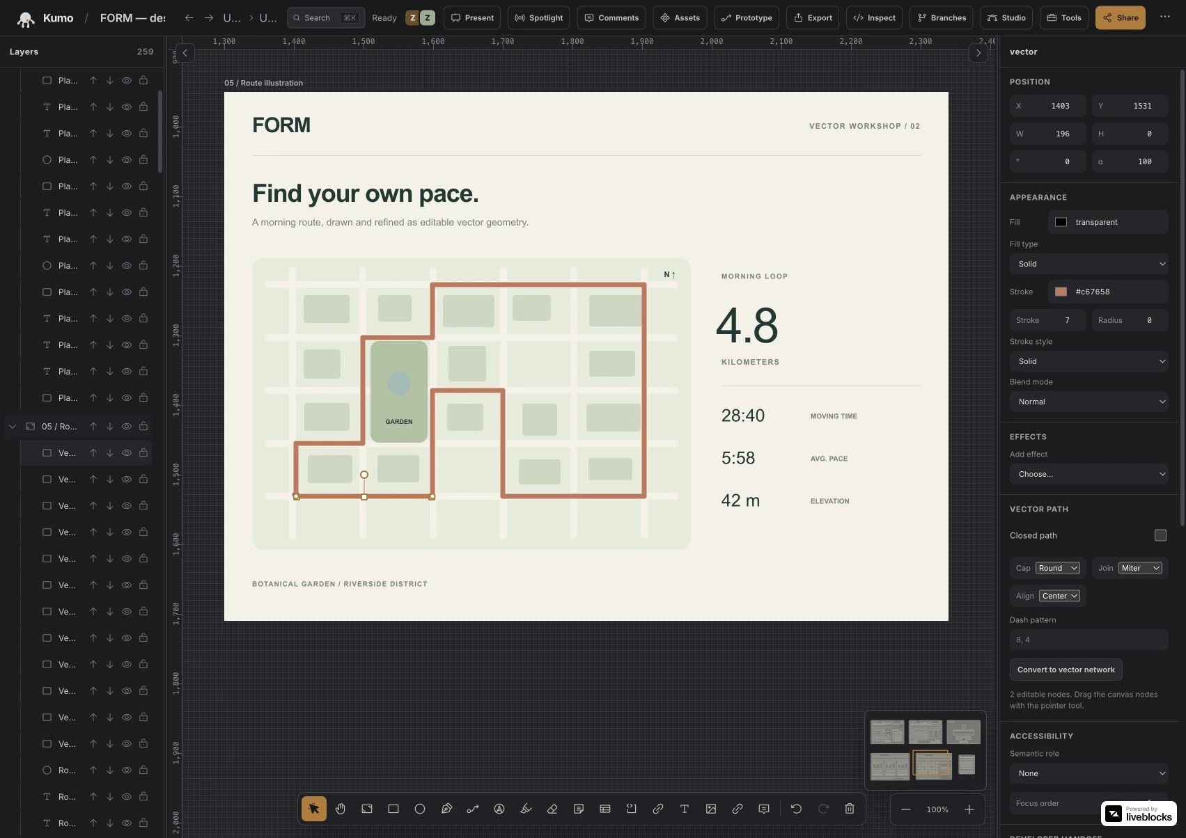
Task: Toggle the Closed path checkbox
Action: pos(1160,535)
